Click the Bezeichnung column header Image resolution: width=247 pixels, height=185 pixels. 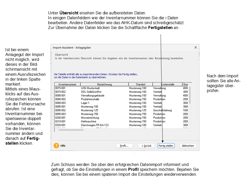(x=104, y=84)
